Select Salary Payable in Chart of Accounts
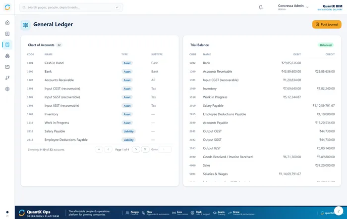The width and height of the screenshot is (347, 219). coord(99,131)
